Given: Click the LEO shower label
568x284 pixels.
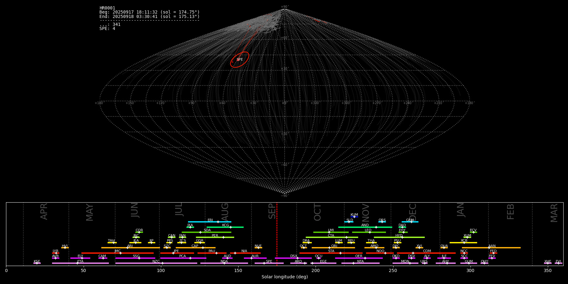Looking at the screenshot, I should (368, 230).
